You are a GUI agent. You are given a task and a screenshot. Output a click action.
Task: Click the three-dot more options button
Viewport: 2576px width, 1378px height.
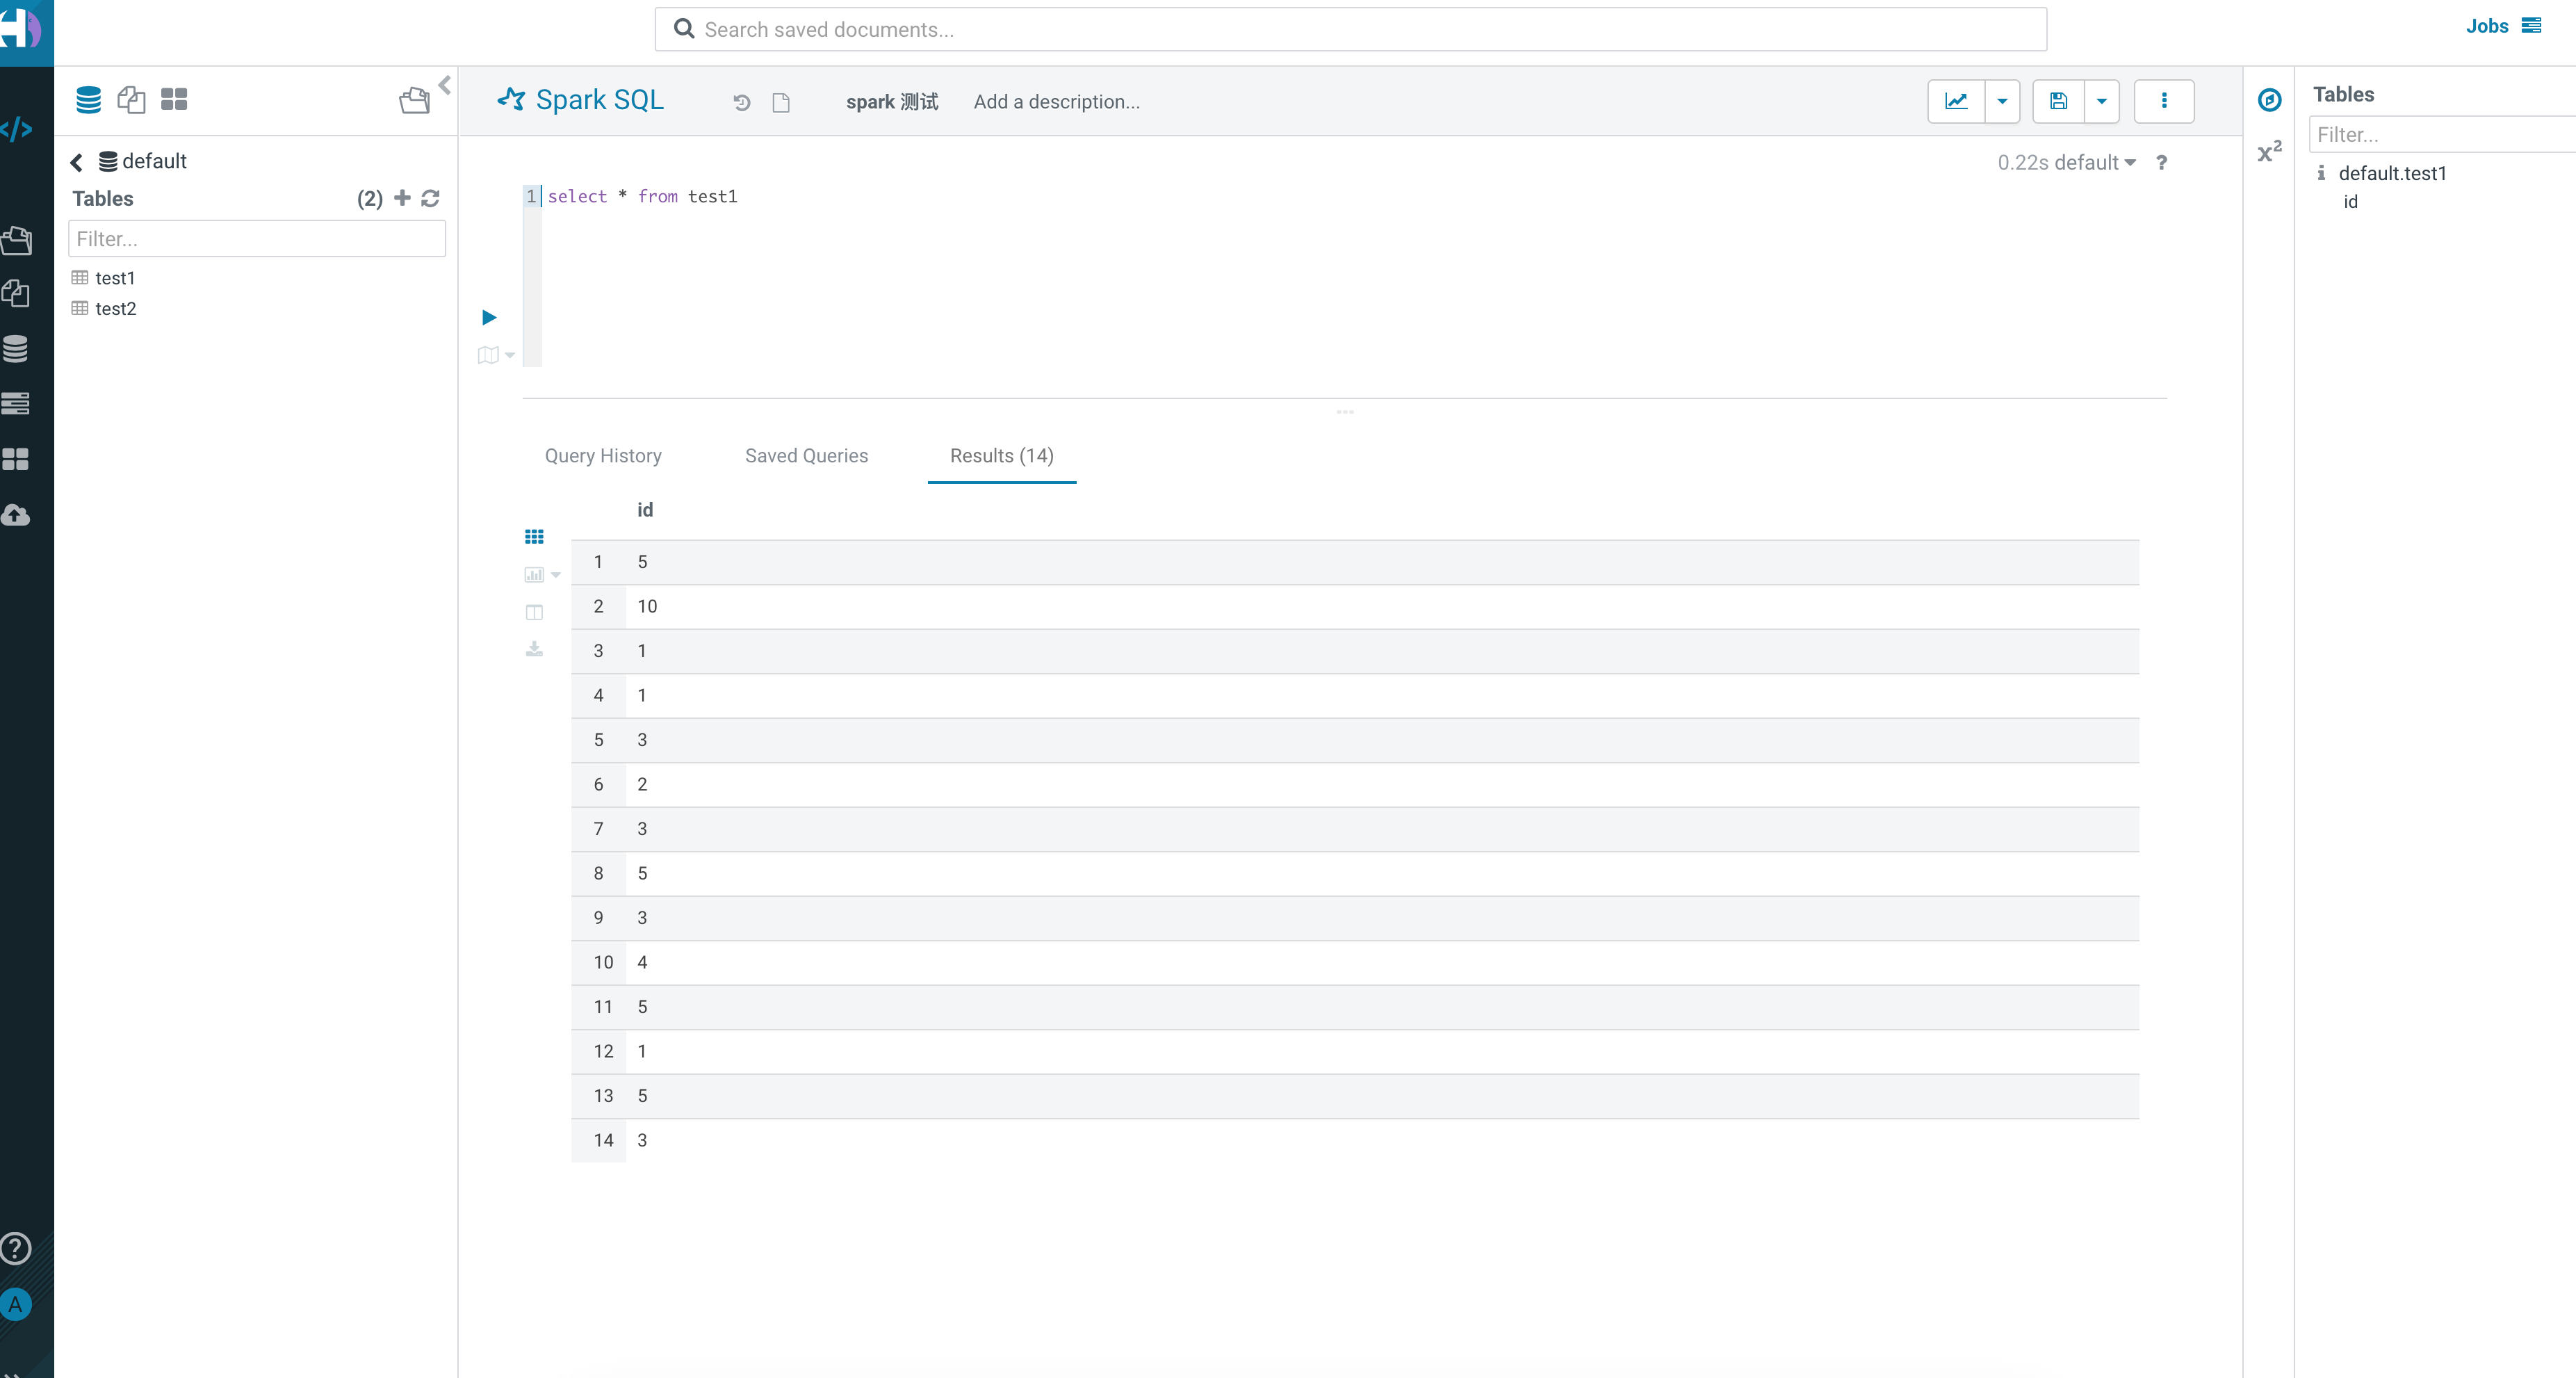(2164, 101)
